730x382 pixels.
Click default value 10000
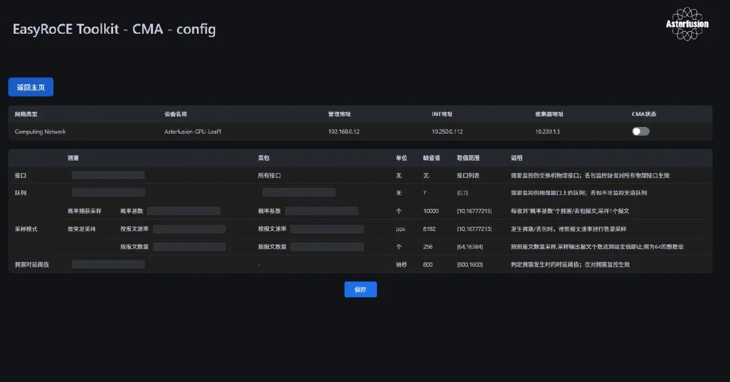pos(431,211)
